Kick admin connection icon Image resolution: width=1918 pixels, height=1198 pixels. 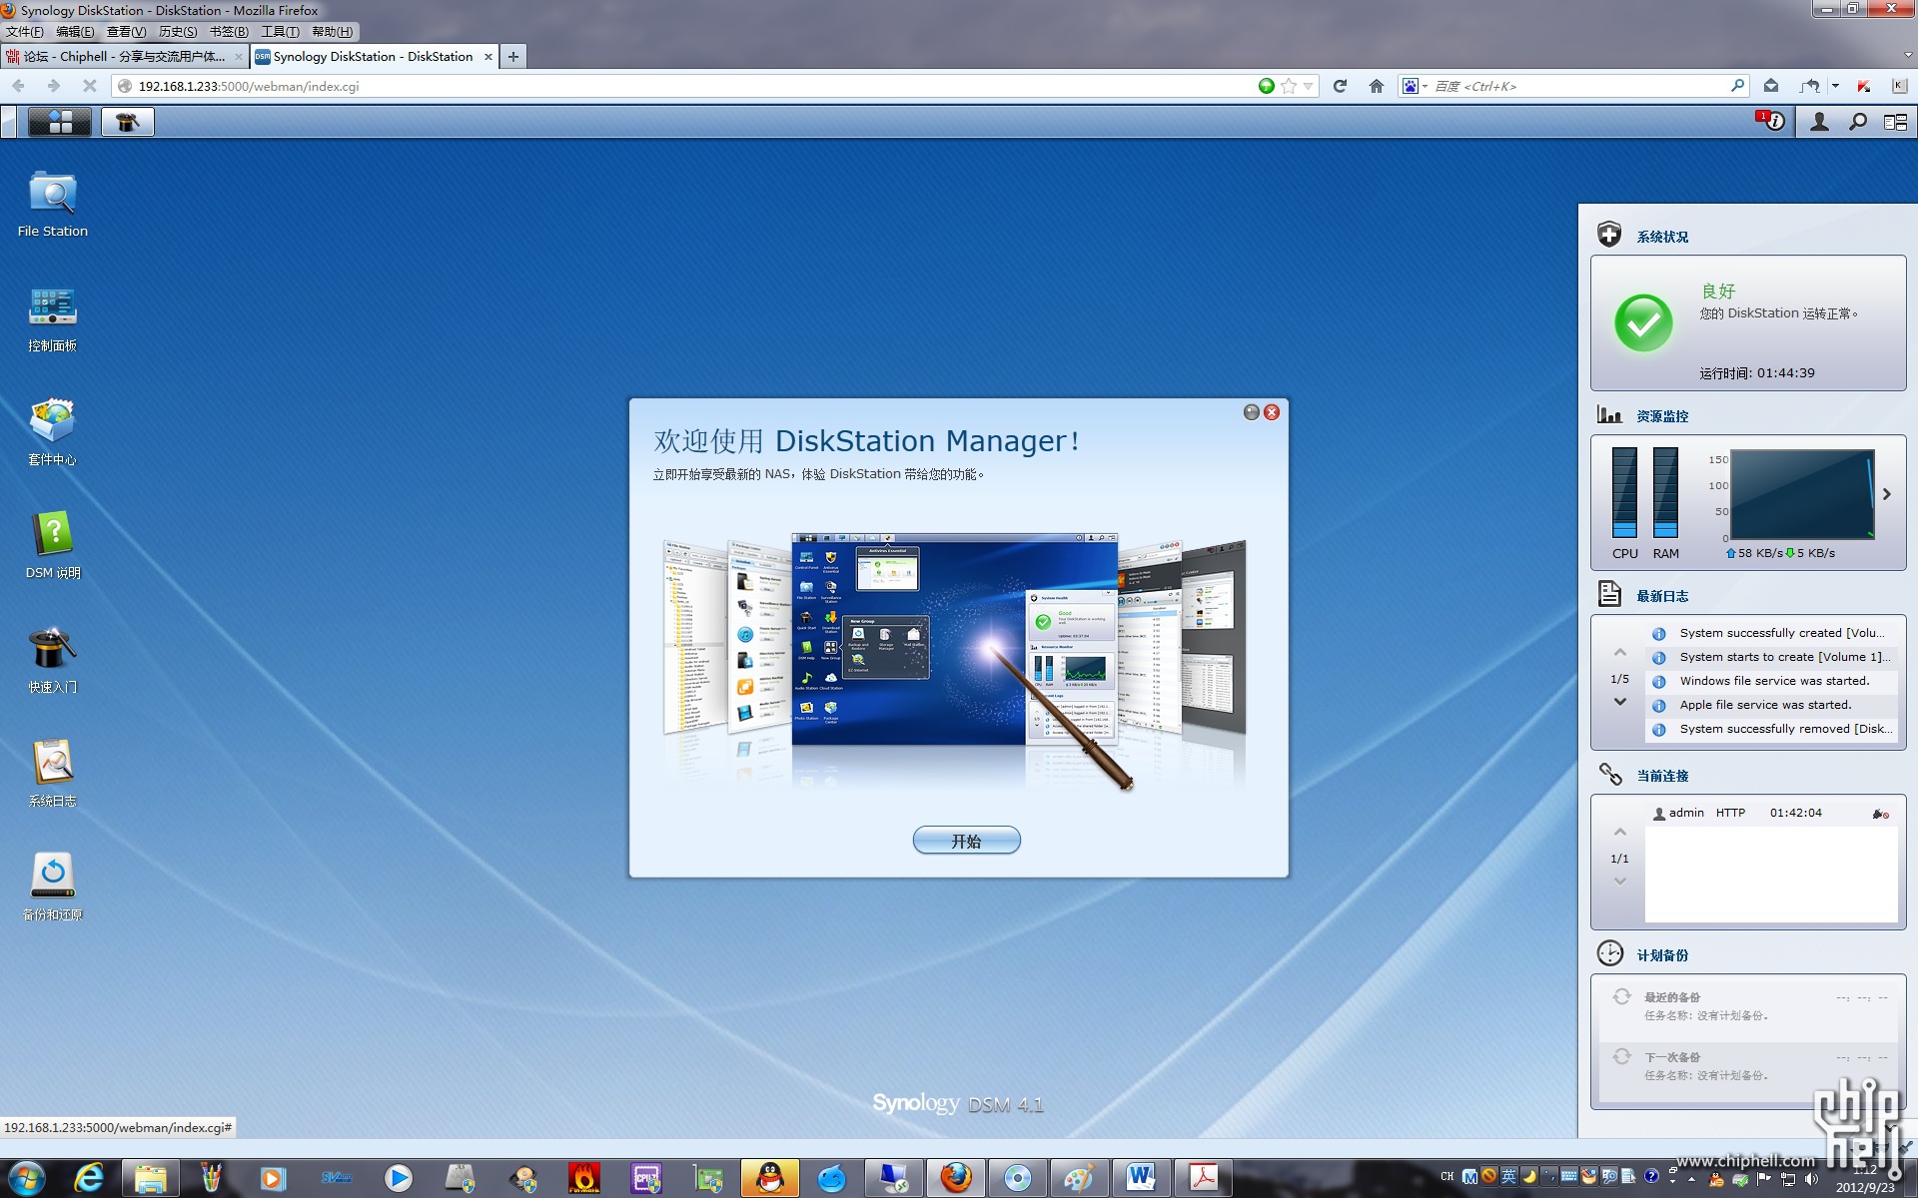pyautogui.click(x=1880, y=814)
